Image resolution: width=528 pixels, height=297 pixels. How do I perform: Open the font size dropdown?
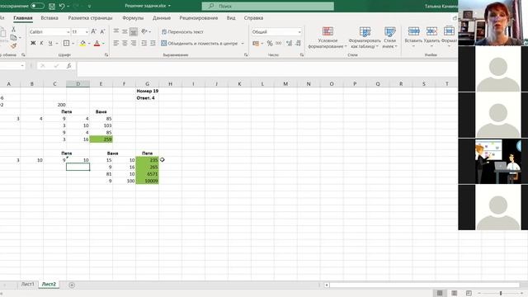coord(87,31)
